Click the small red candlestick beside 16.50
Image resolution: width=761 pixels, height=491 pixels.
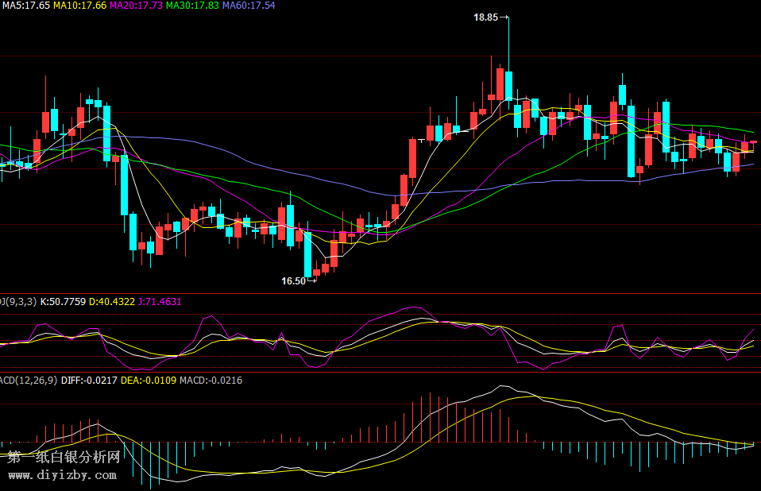[315, 273]
